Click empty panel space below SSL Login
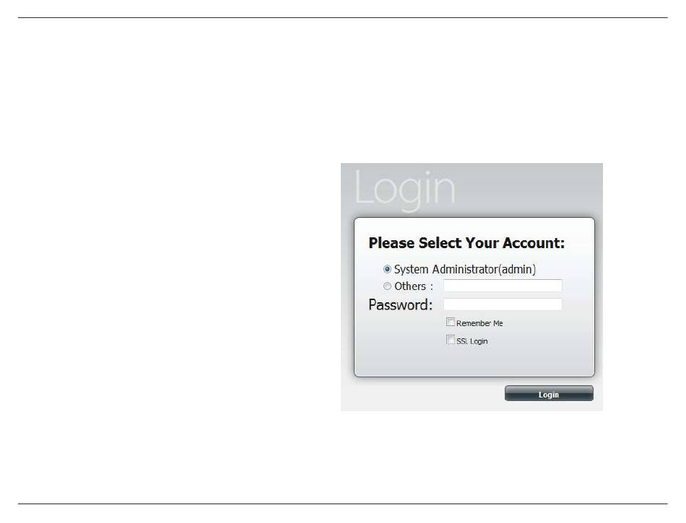 click(x=474, y=361)
